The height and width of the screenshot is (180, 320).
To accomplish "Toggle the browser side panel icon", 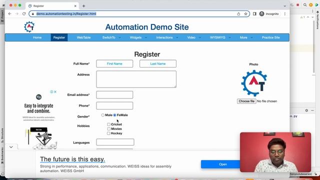I will 254,14.
